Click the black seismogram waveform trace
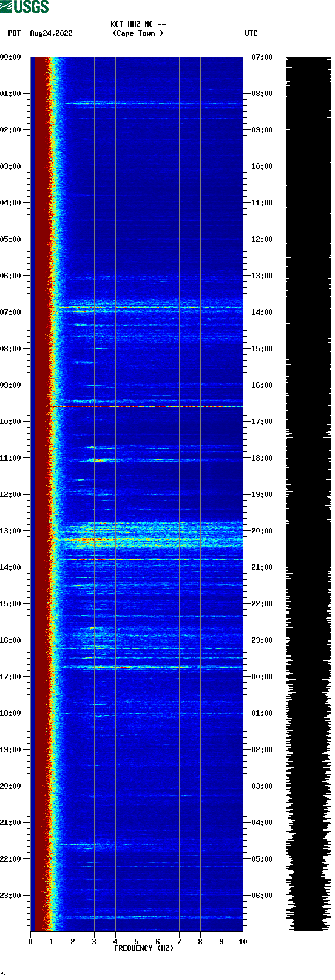Image resolution: width=335 pixels, height=980 pixels. tap(308, 494)
